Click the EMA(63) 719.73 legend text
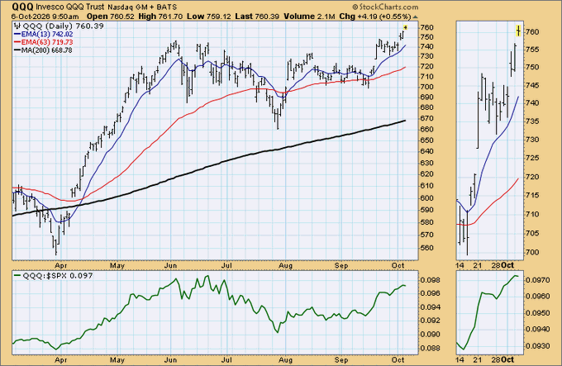562x366 pixels. (47, 42)
